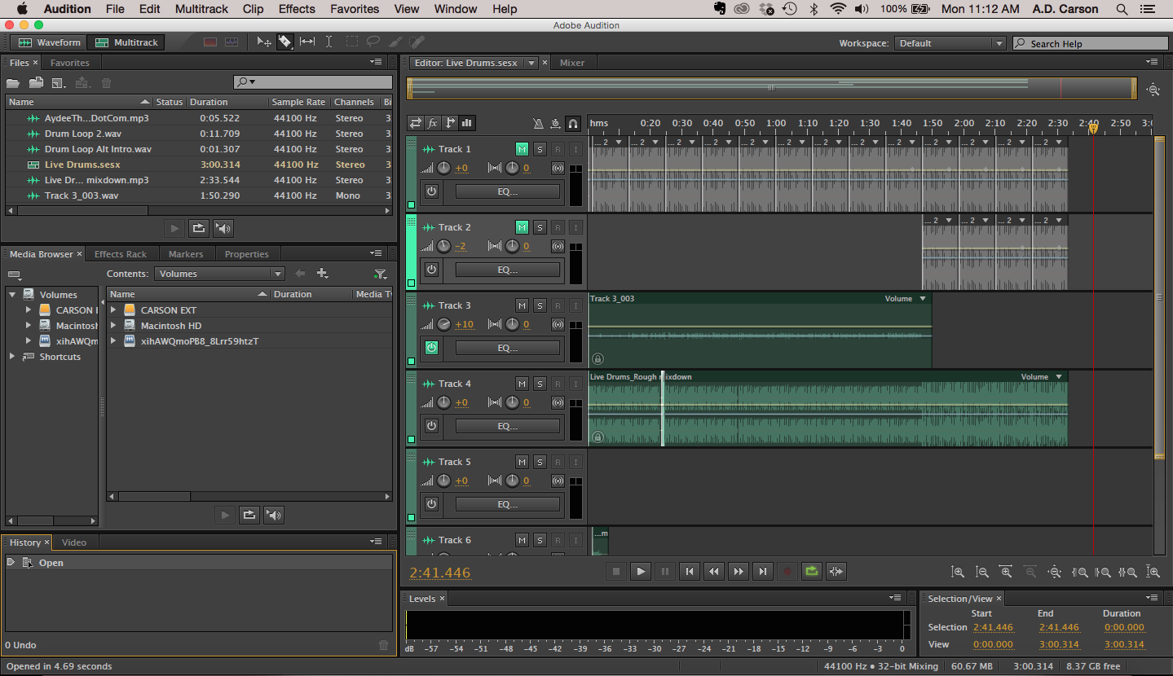Move playhead to previous marker
This screenshot has width=1173, height=676.
pyautogui.click(x=690, y=572)
